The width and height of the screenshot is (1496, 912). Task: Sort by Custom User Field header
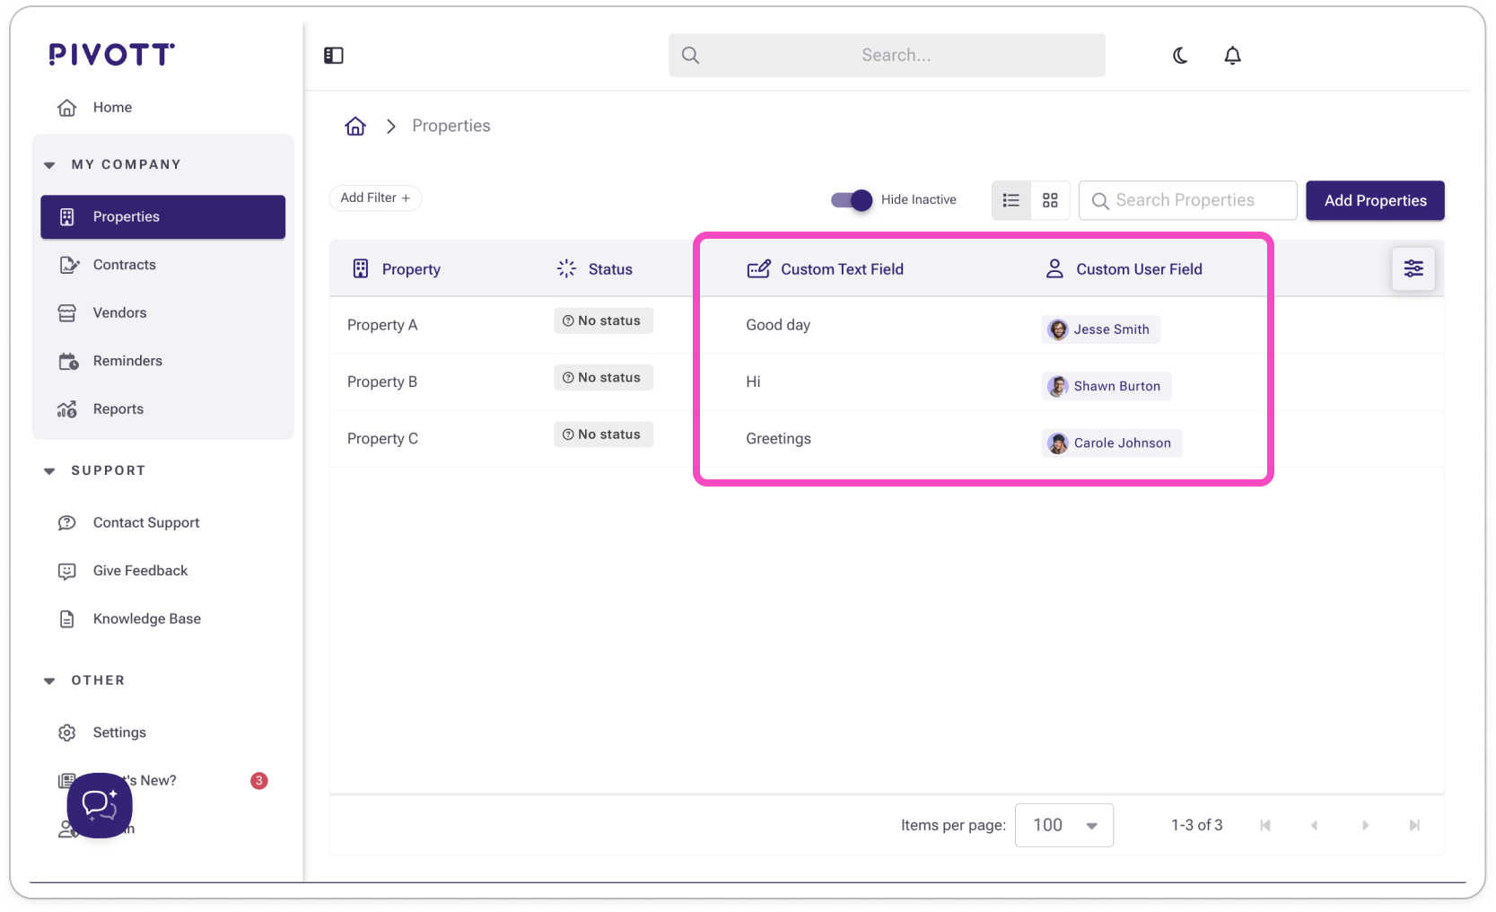(1124, 269)
